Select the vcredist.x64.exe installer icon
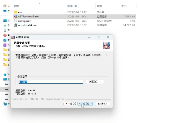This screenshot has height=123, width=188. point(15,25)
